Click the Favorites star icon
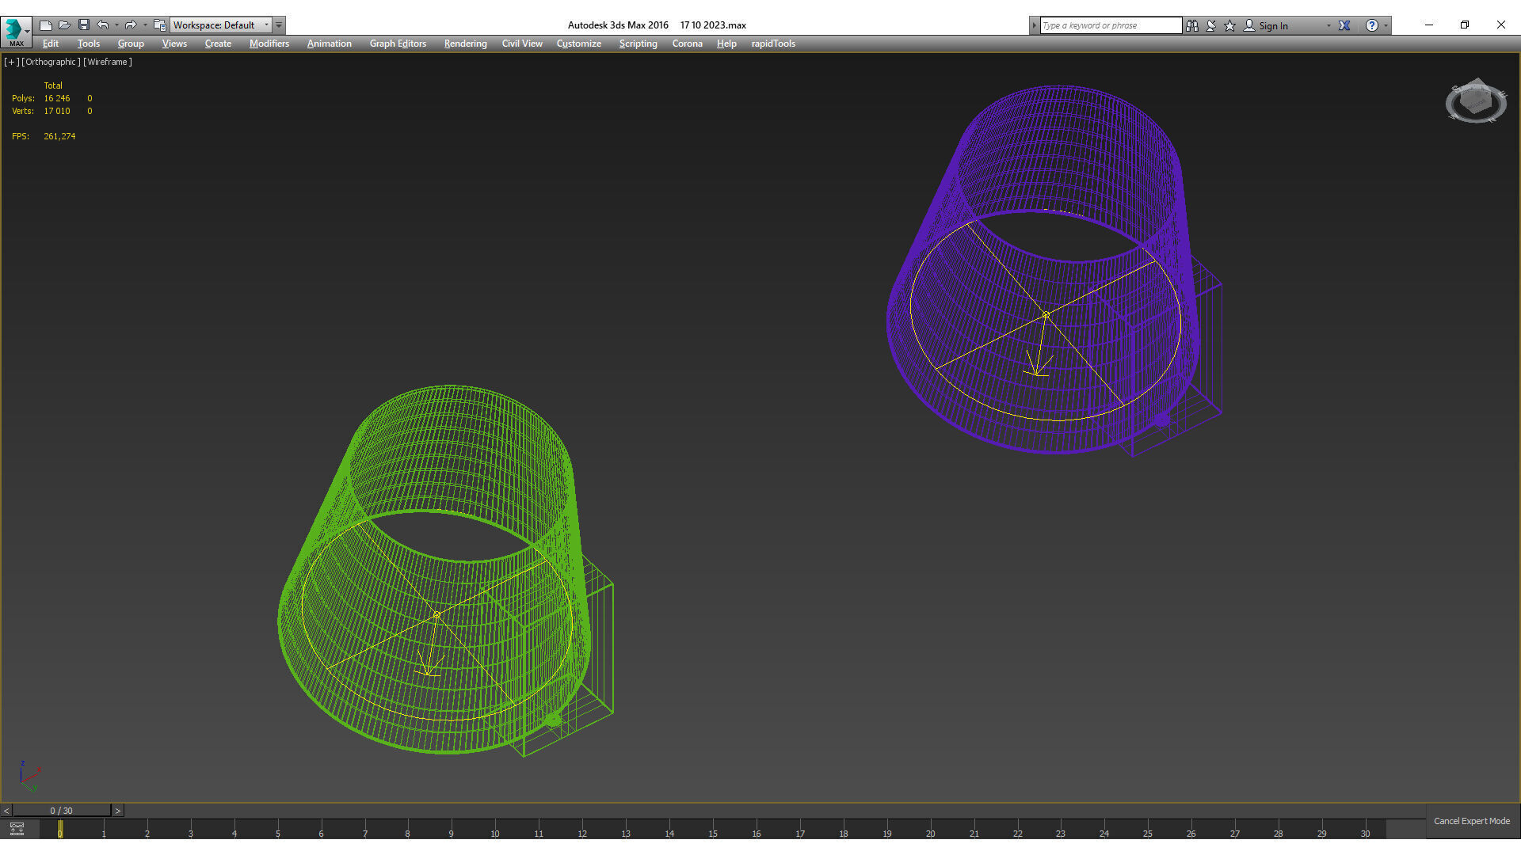Screen dimensions: 1521x855 tap(1230, 25)
